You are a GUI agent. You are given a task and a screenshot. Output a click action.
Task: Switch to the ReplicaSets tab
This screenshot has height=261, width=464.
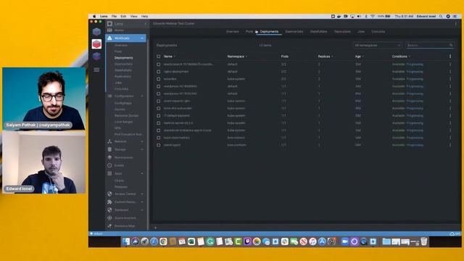[x=342, y=31]
